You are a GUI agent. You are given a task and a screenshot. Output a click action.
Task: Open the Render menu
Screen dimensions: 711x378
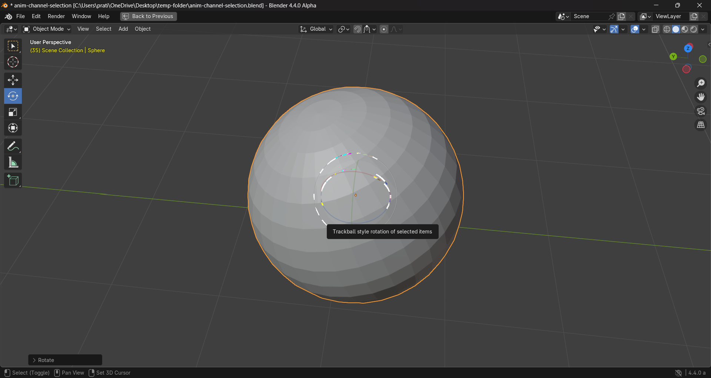[x=56, y=16]
